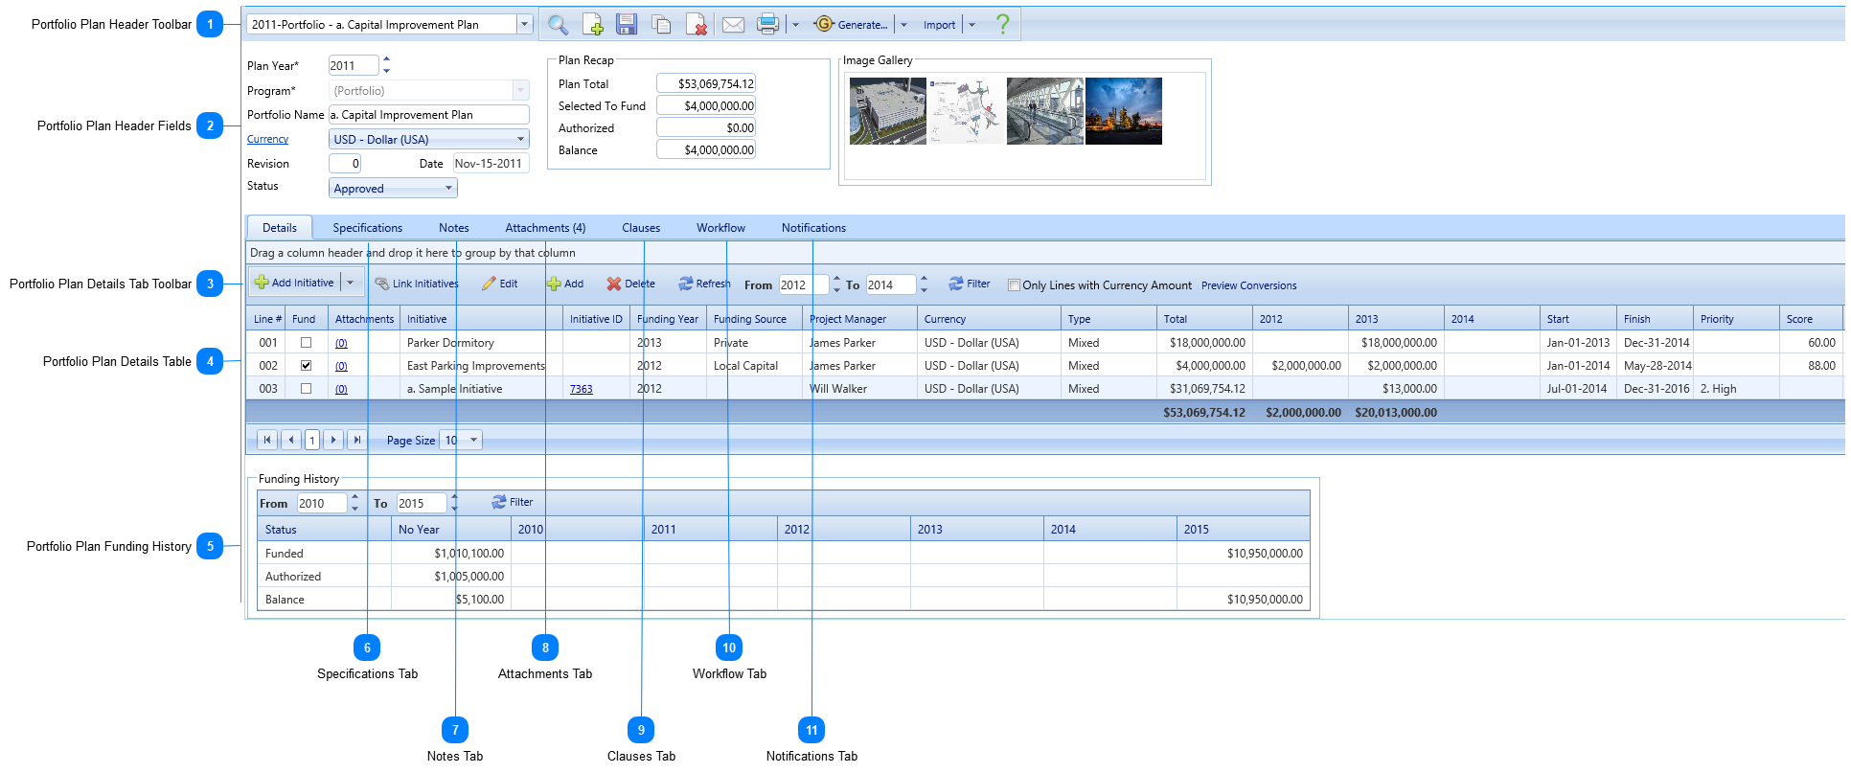This screenshot has height=773, width=1851.
Task: Click the Generate button
Action: coord(851,25)
